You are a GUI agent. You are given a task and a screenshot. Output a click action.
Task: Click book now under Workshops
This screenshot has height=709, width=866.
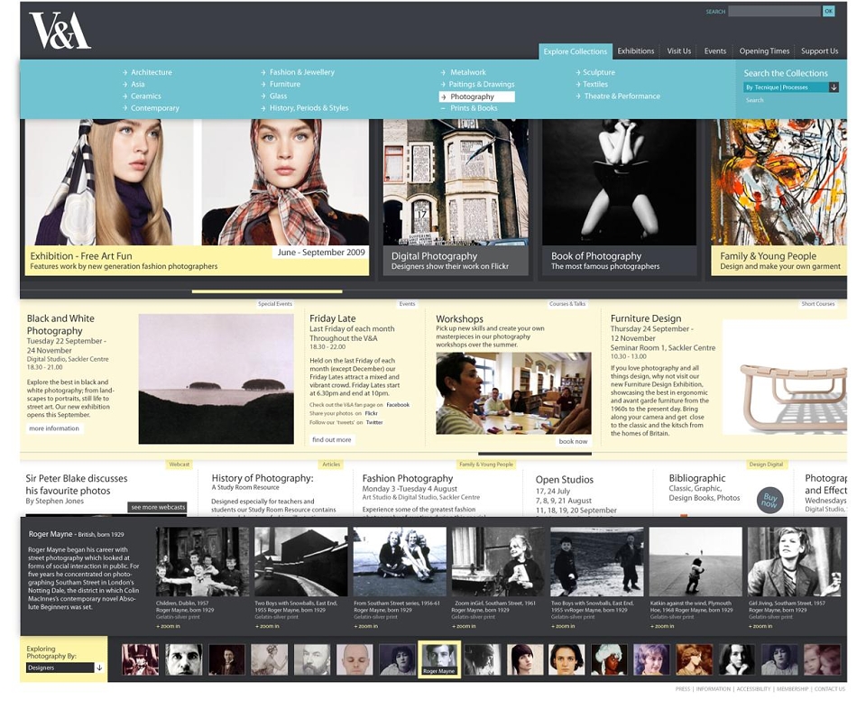point(573,441)
